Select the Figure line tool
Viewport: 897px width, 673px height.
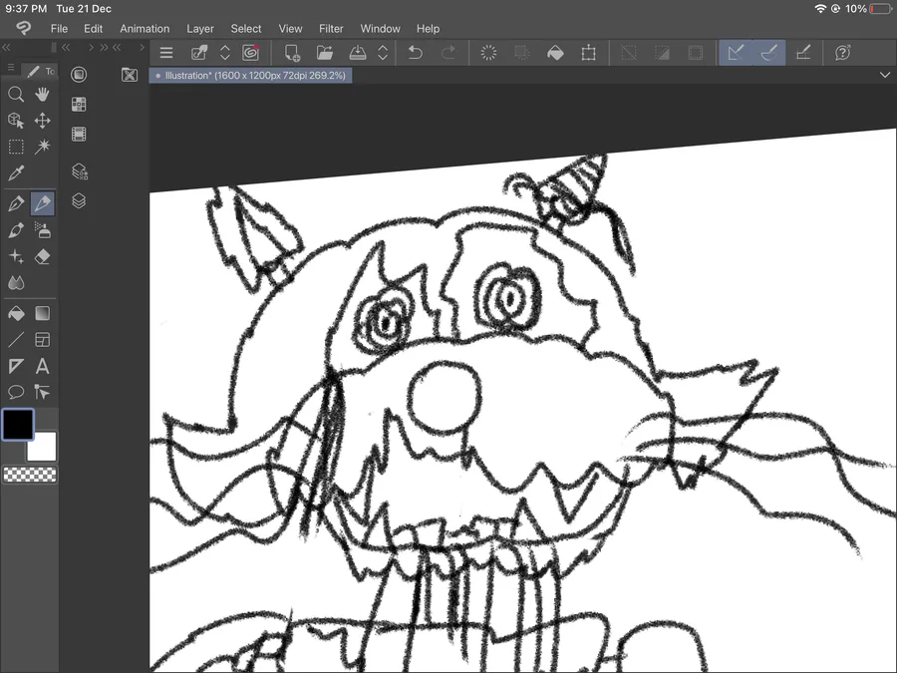(x=16, y=340)
